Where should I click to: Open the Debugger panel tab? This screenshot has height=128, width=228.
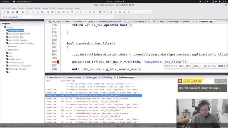tap(93, 78)
